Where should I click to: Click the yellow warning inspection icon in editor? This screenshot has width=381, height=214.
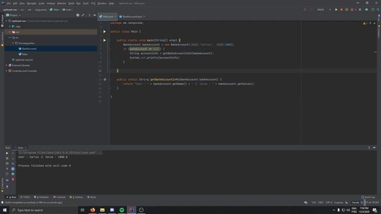point(364,23)
